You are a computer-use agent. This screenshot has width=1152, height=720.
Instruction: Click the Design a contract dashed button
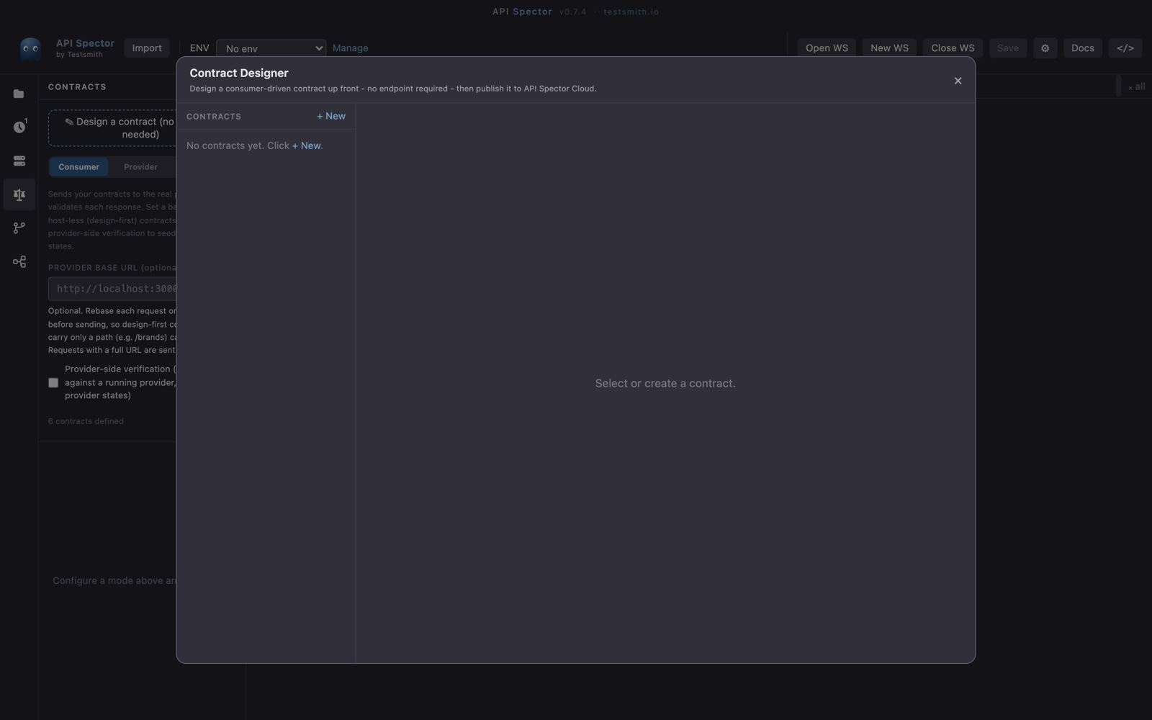[112, 128]
